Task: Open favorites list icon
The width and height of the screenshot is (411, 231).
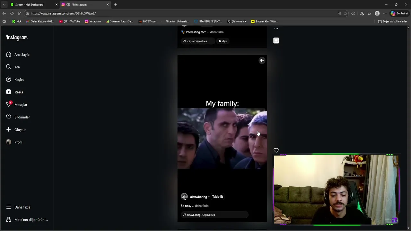Action: [x=370, y=13]
